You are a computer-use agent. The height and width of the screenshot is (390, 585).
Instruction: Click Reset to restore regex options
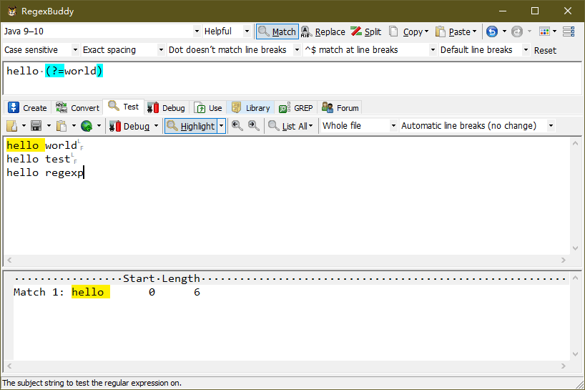pyautogui.click(x=545, y=50)
